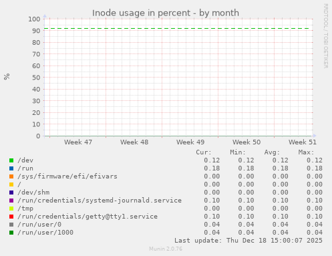
Task: Click the green dashed warning threshold line
Action: [x=176, y=29]
